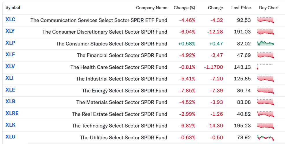This screenshot has height=144, width=285.
Task: Open the XLF symbol link
Action: coord(10,54)
